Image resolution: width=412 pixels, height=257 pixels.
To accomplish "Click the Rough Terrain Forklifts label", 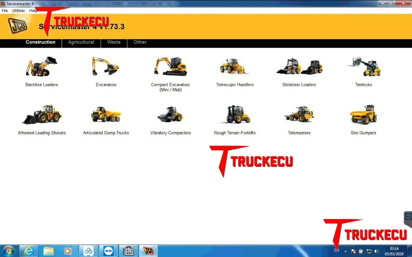I will pos(235,133).
